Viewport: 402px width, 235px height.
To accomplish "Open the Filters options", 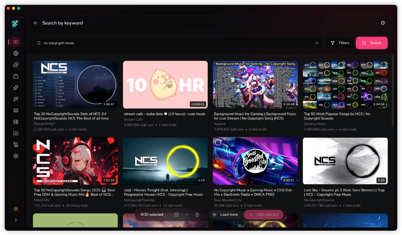I will coord(340,43).
